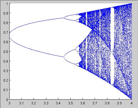The height and width of the screenshot is (108, 138).
Task: Select the x-axis label 3.6
Action: [x=83, y=103]
